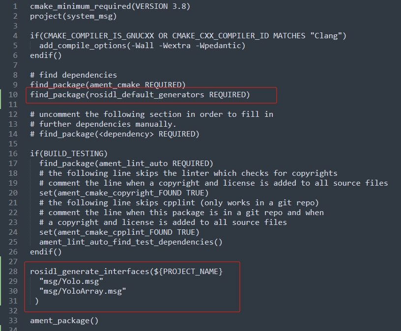
Task: Click the ament_package() line
Action: click(64, 321)
